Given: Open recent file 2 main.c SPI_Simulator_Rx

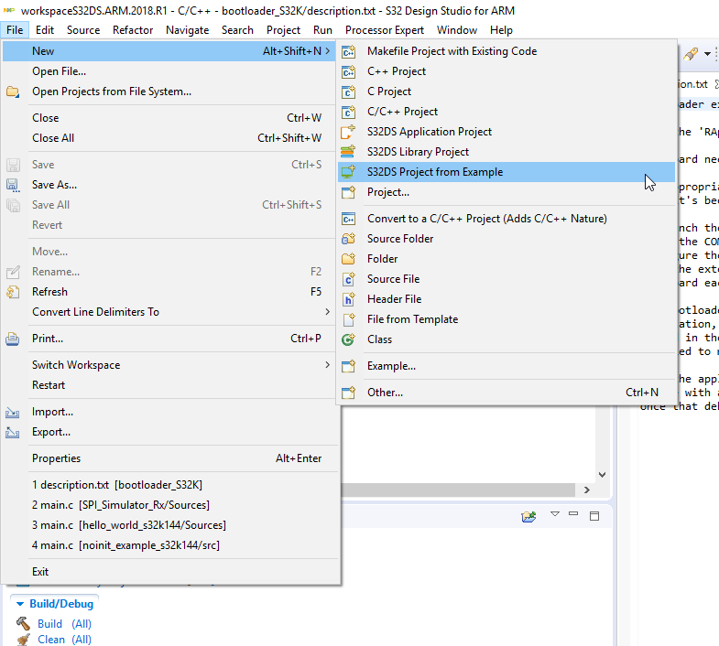Looking at the screenshot, I should click(169, 505).
